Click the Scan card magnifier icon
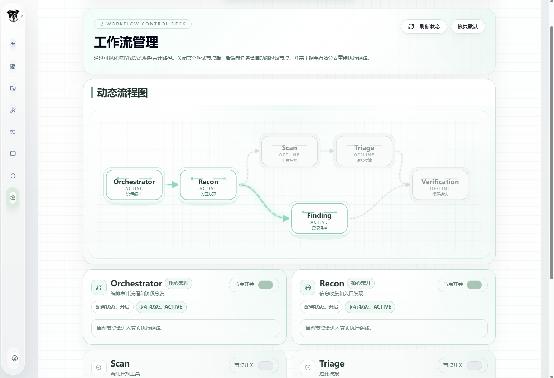Image resolution: width=554 pixels, height=378 pixels. 99,368
